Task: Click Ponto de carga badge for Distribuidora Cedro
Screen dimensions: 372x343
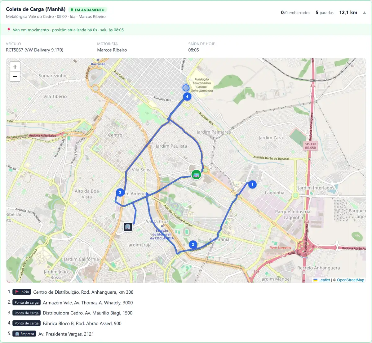Action: [x=26, y=313]
